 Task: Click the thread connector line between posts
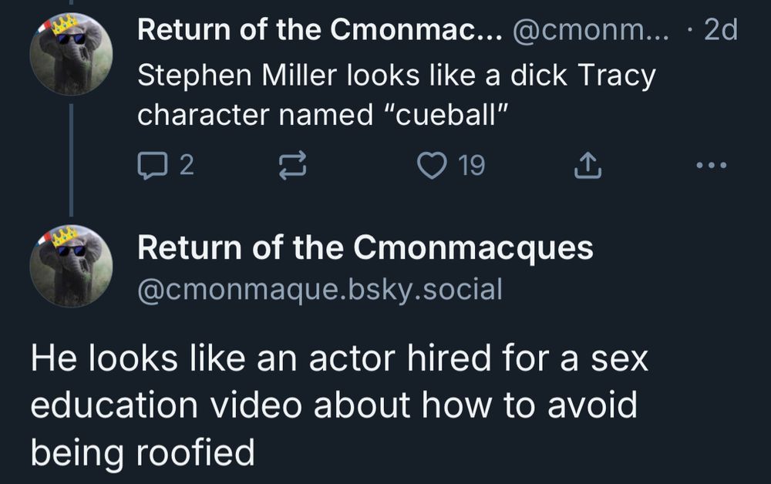(71, 160)
